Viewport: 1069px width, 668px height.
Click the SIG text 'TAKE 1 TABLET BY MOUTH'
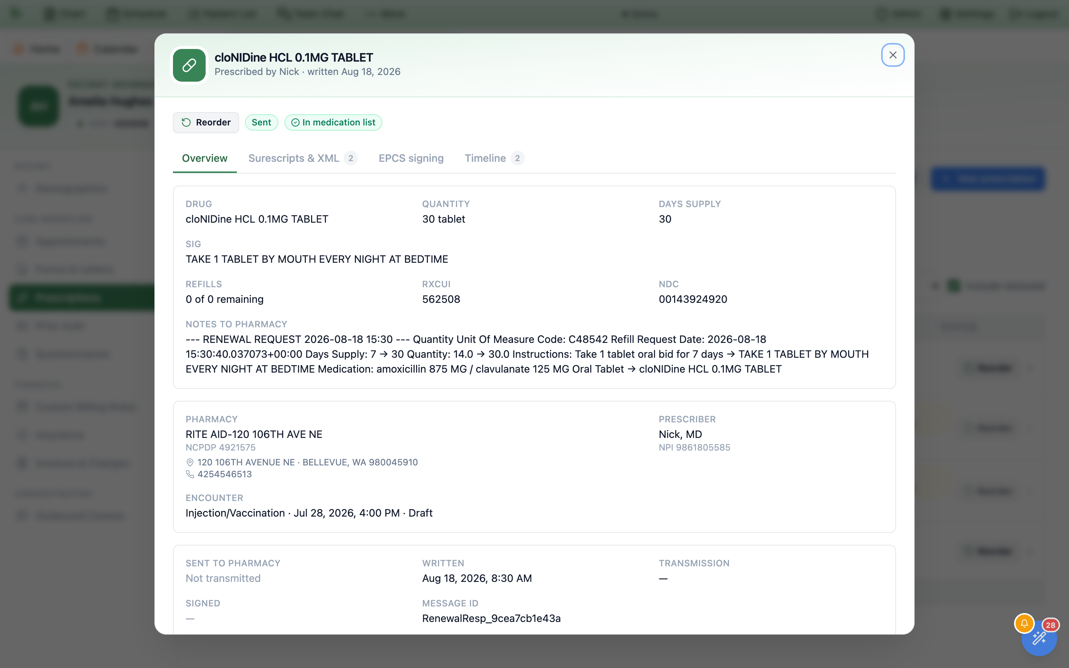click(317, 259)
